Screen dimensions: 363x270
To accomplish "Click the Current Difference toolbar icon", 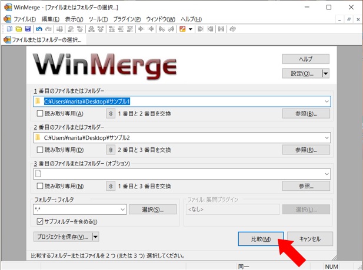I will pyautogui.click(x=121, y=29).
